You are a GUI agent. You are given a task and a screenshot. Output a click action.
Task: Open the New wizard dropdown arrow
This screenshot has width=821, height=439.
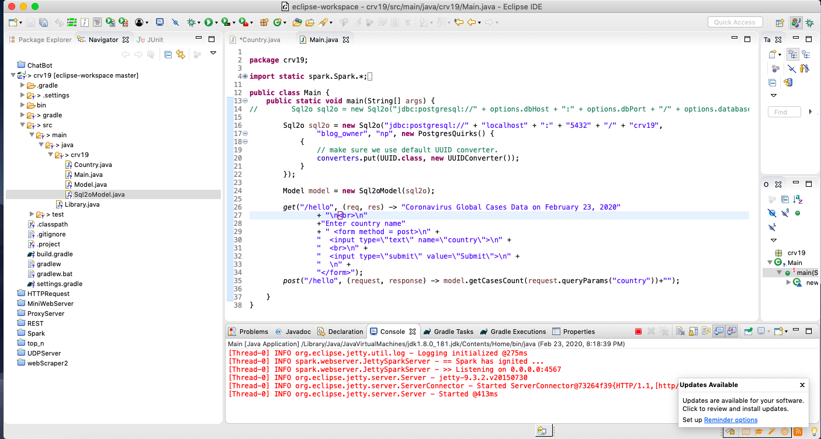tap(21, 23)
